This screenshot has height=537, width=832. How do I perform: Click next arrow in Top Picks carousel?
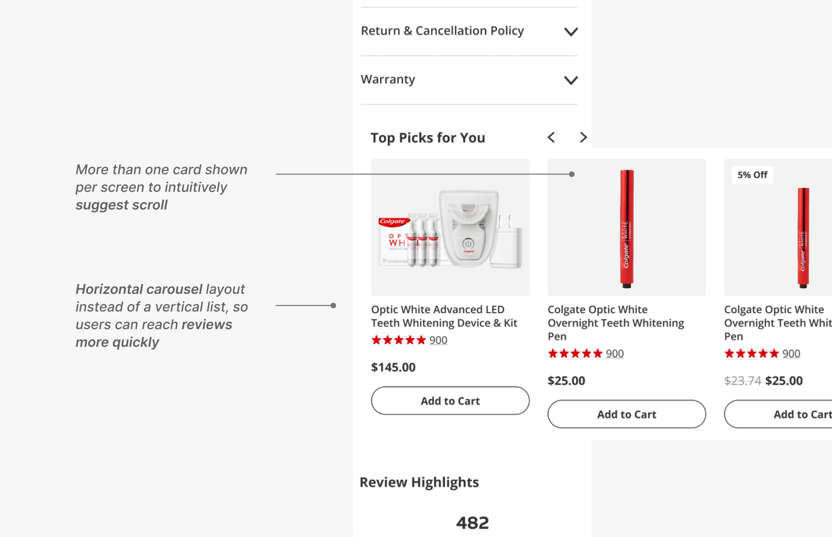[583, 137]
